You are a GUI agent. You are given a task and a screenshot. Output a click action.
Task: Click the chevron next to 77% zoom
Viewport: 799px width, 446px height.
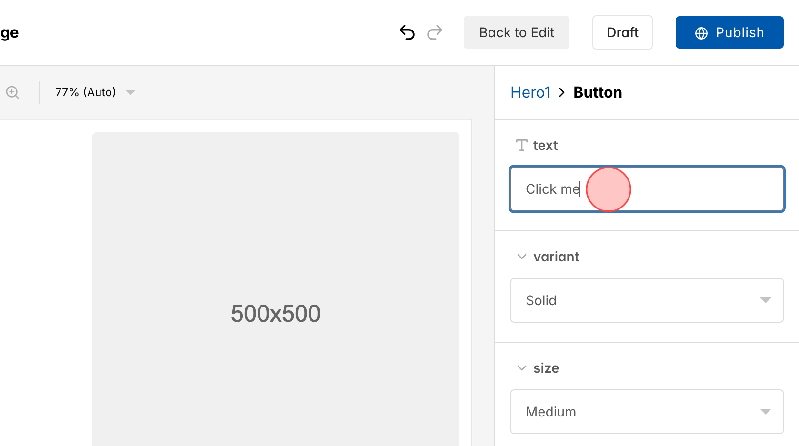130,92
